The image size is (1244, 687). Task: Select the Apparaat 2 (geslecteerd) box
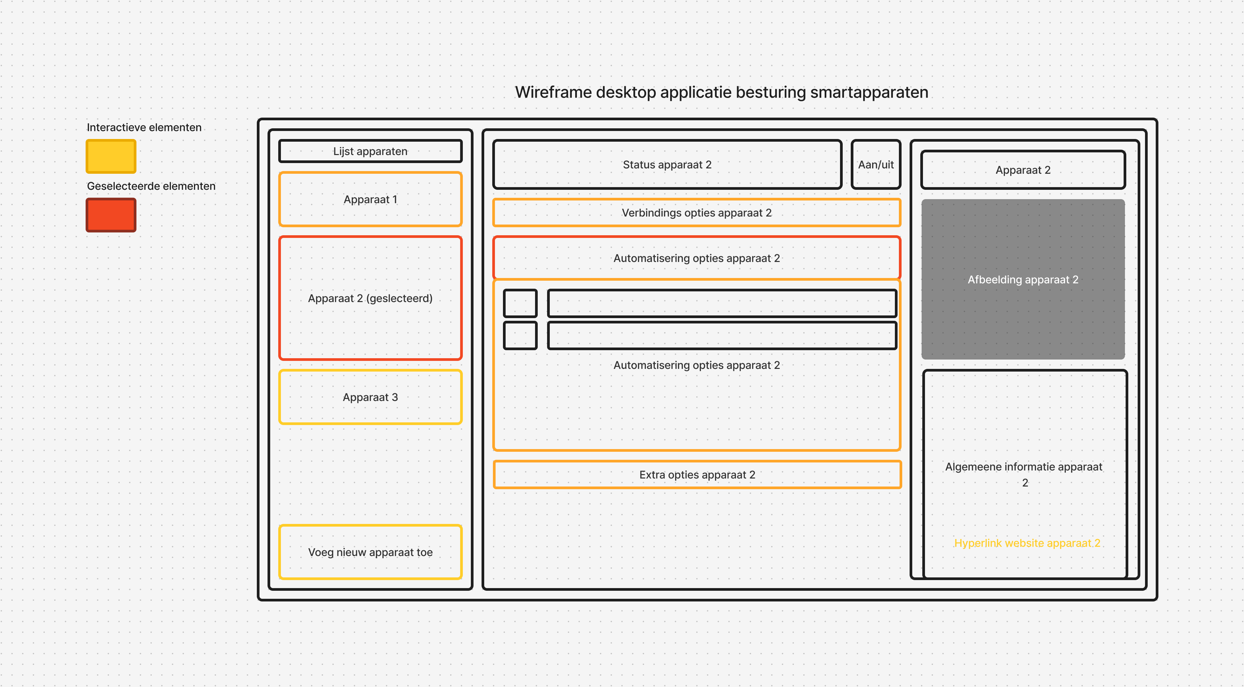click(371, 298)
